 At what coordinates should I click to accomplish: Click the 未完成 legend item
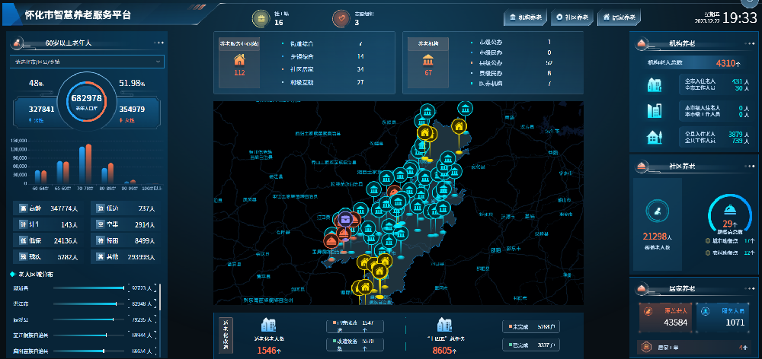click(519, 326)
